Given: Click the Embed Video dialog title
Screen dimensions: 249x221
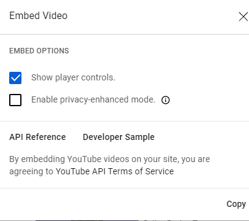Looking at the screenshot, I should pos(39,16).
